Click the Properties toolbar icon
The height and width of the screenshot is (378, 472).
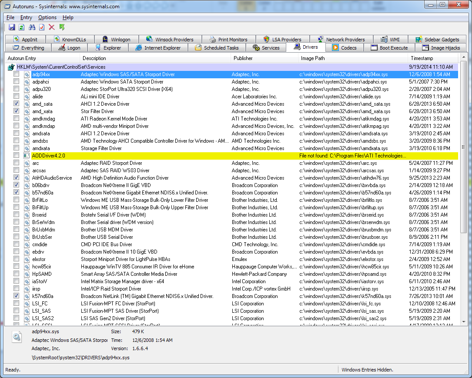pyautogui.click(x=42, y=27)
